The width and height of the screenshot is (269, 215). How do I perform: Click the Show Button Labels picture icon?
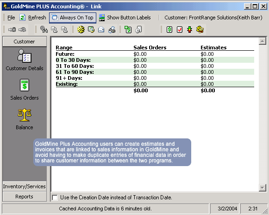point(102,18)
